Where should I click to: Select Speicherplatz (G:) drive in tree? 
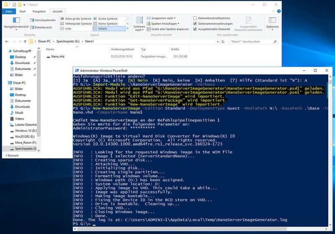point(23,149)
